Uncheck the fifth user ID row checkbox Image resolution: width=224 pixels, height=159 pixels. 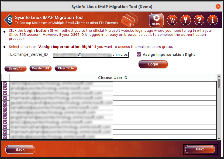pyautogui.click(x=5, y=103)
